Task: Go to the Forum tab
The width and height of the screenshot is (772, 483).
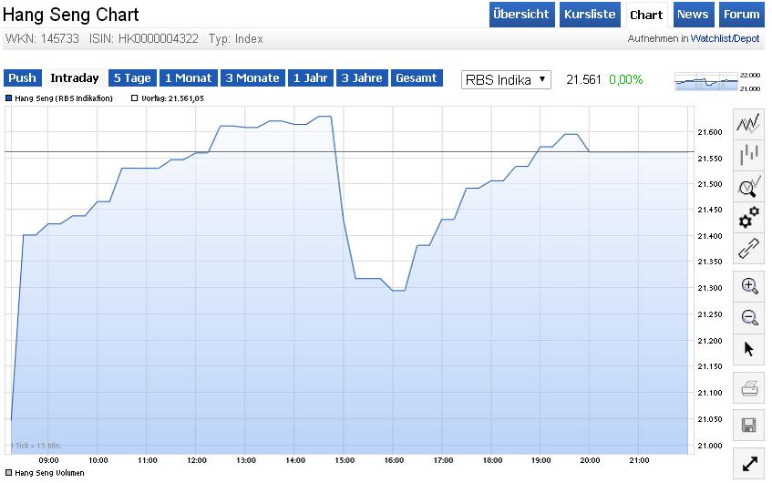Action: 740,15
